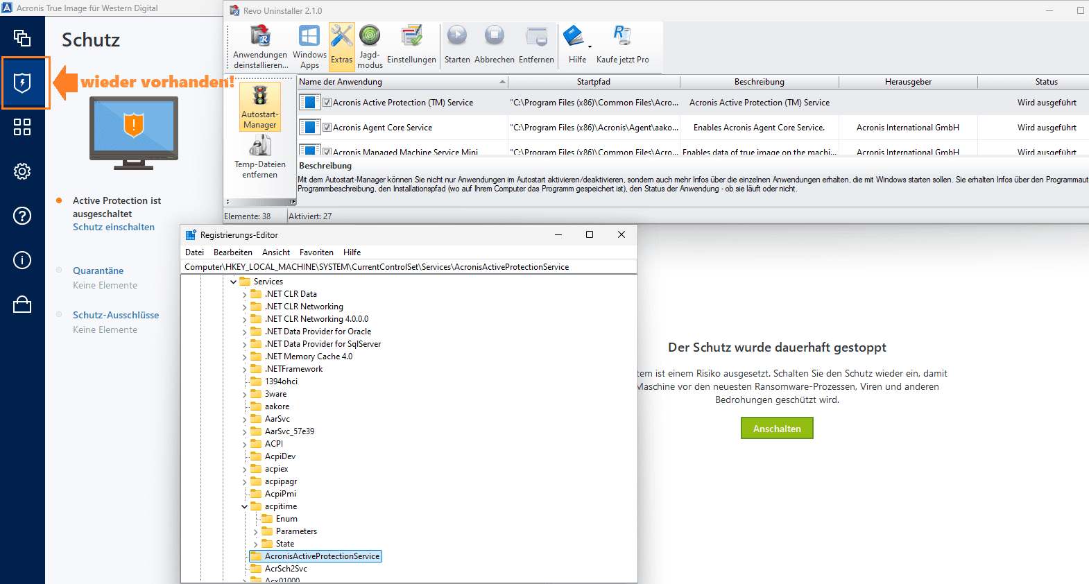Collapse the acpitime registry key
The width and height of the screenshot is (1089, 584).
point(244,507)
